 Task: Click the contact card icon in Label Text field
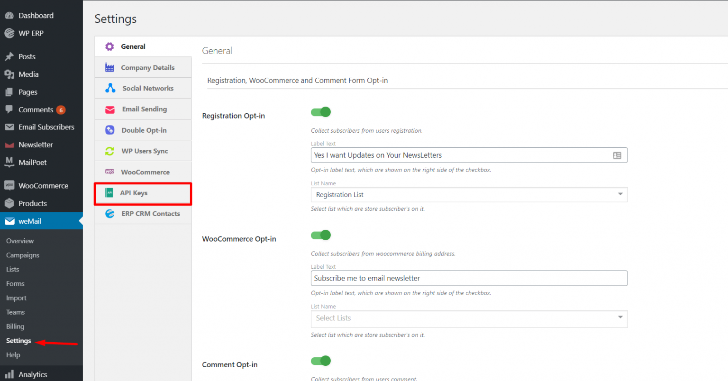pos(617,155)
